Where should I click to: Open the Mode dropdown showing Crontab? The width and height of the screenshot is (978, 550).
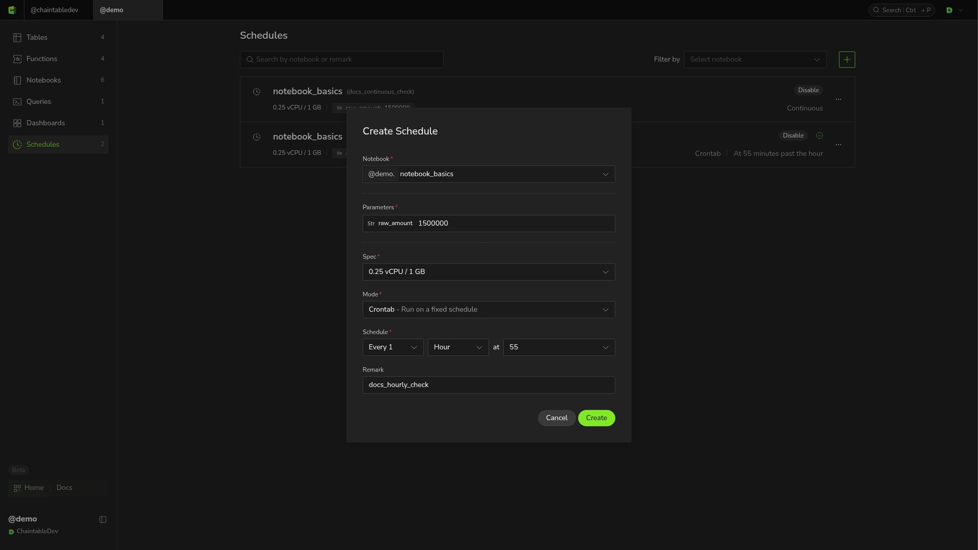coord(489,310)
